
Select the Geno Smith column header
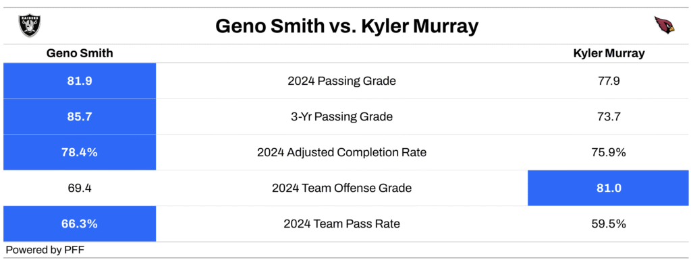[80, 53]
